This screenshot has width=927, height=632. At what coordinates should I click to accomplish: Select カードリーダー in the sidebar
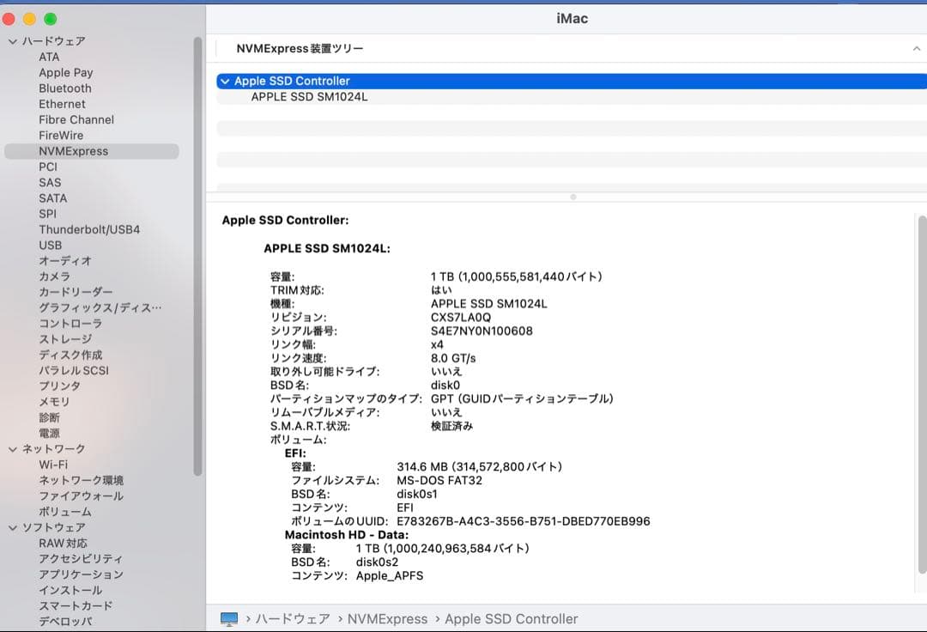click(x=76, y=292)
